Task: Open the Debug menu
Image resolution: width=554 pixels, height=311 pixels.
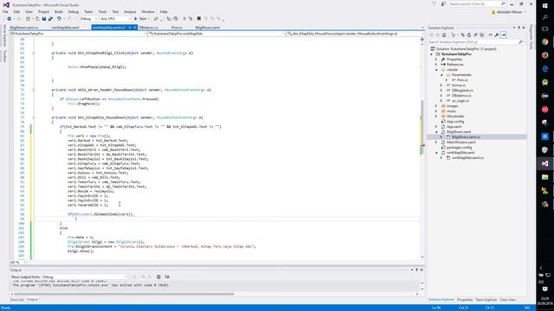Action: click(x=73, y=11)
